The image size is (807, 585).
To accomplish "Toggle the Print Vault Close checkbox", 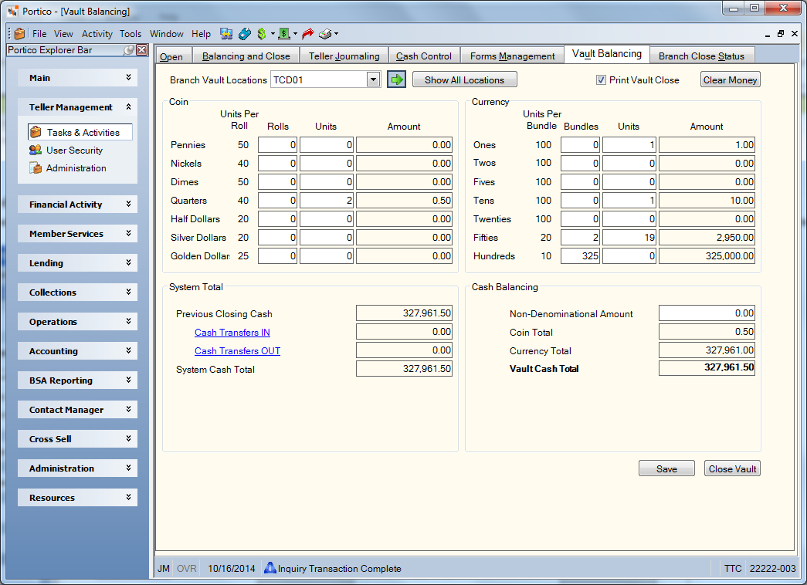I will click(x=601, y=80).
